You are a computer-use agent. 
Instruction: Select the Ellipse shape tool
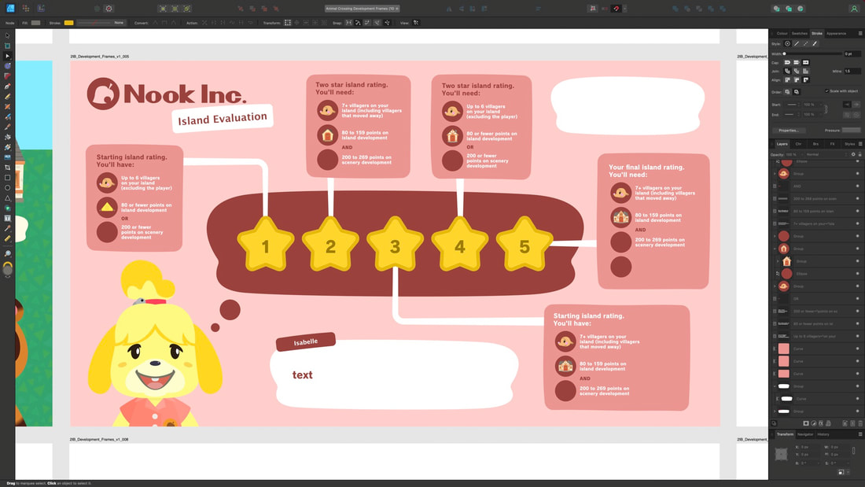tap(7, 188)
